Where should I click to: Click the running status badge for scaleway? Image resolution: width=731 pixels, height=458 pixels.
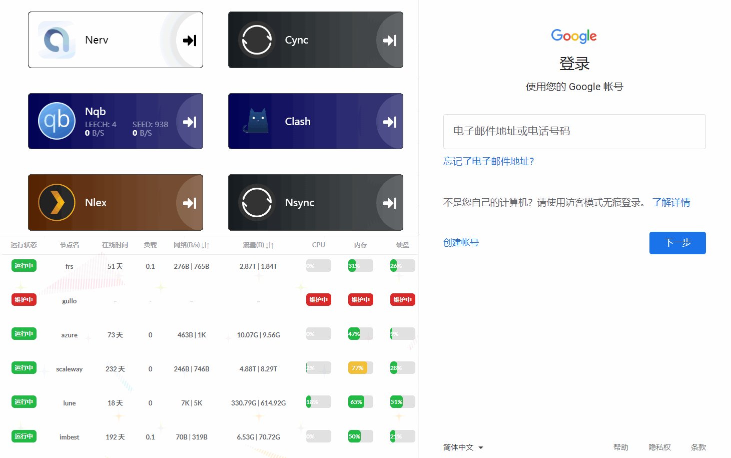[x=24, y=368]
